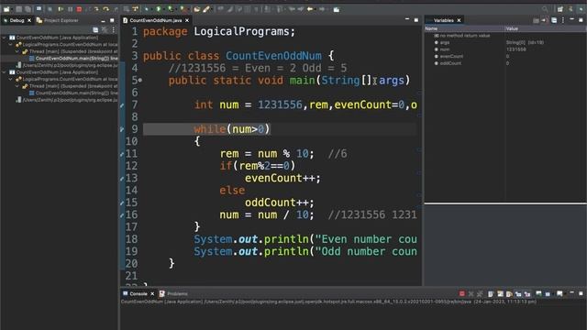The width and height of the screenshot is (587, 330).
Task: Select the oddCount variable row
Action: tap(505, 63)
